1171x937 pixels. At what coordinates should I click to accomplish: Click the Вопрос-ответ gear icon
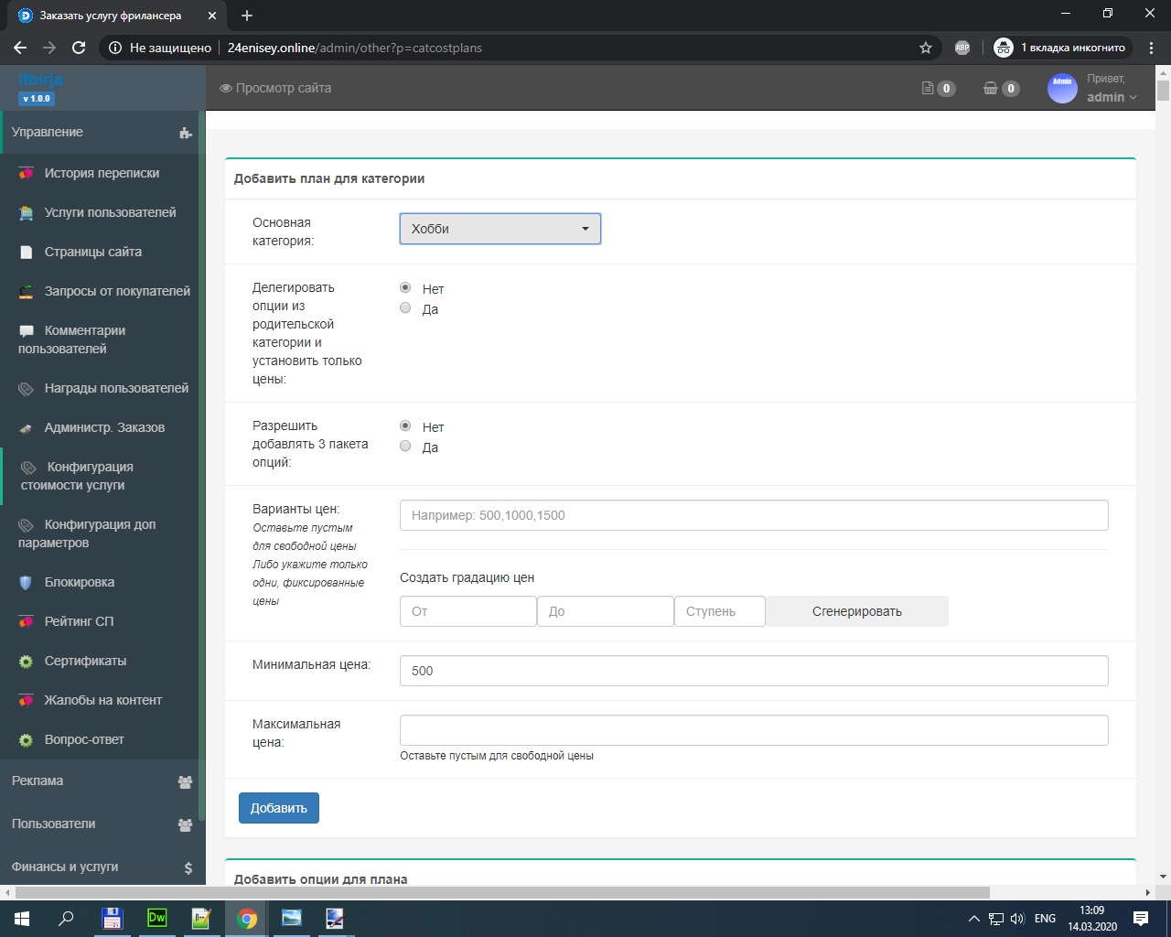click(x=27, y=739)
